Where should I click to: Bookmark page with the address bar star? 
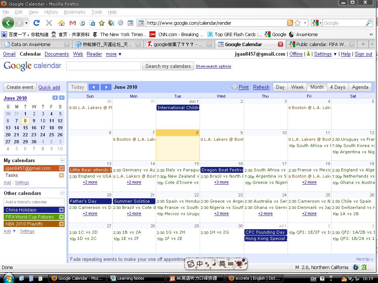tap(298, 23)
